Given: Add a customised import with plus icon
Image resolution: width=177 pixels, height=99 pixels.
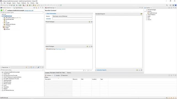Looking at the screenshot, I should (137, 70).
